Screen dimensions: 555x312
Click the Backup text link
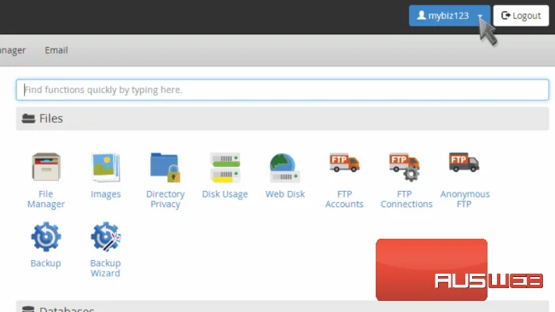(45, 263)
